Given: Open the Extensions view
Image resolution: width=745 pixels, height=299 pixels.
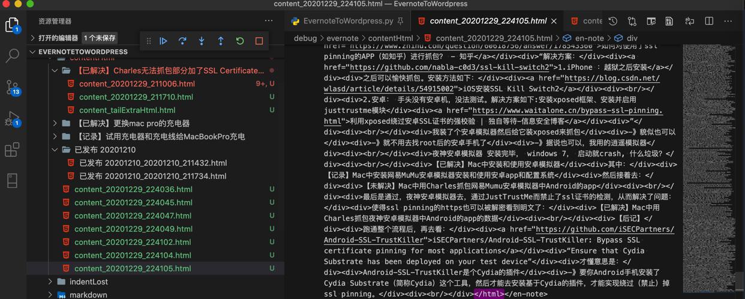Looking at the screenshot, I should [x=12, y=149].
